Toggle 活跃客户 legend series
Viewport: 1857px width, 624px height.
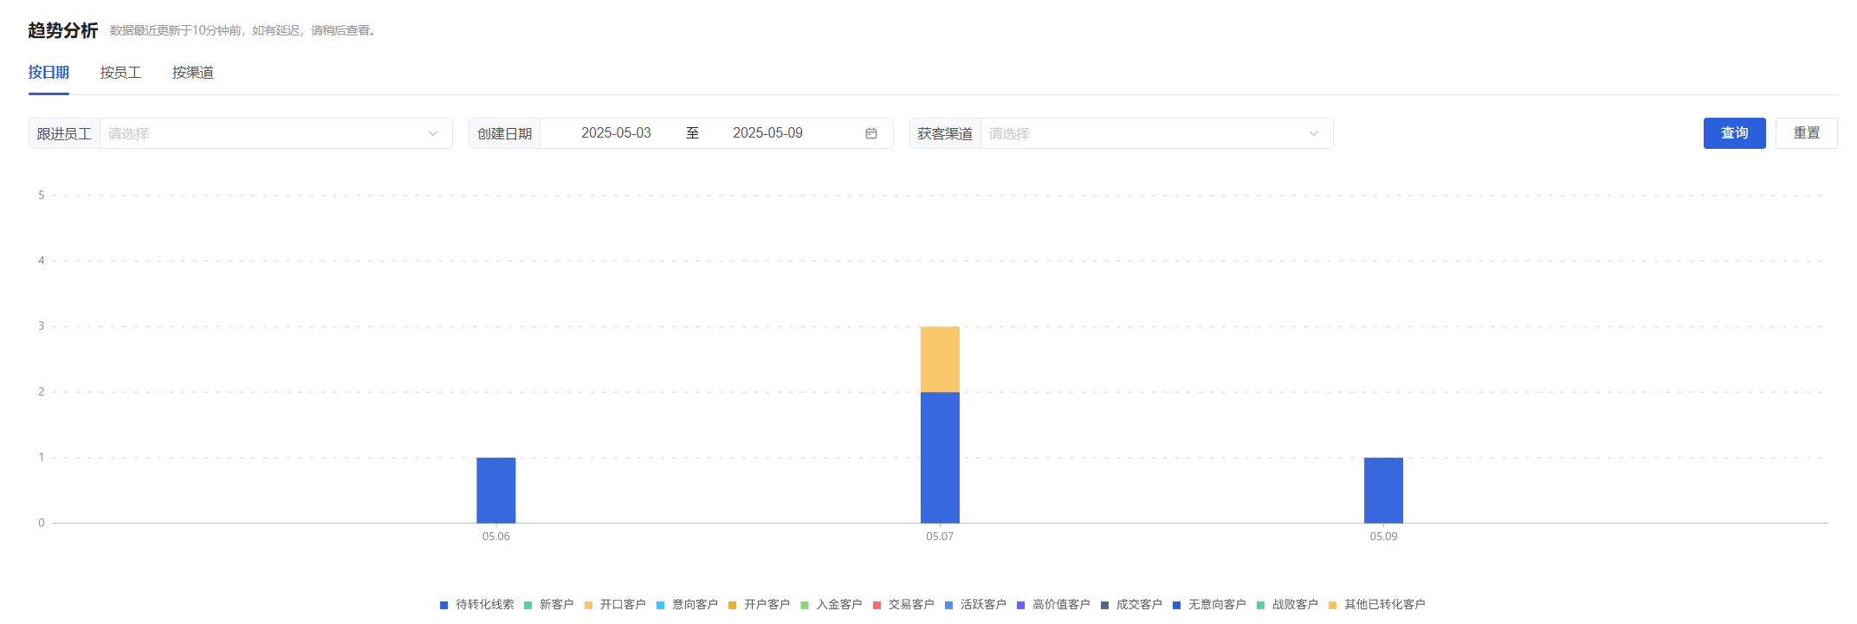(975, 604)
